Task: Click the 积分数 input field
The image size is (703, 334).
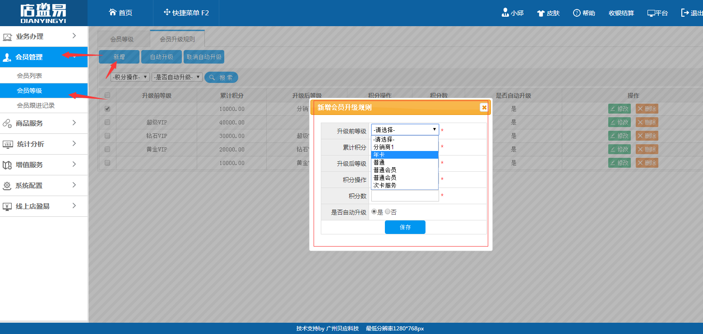Action: pyautogui.click(x=405, y=196)
